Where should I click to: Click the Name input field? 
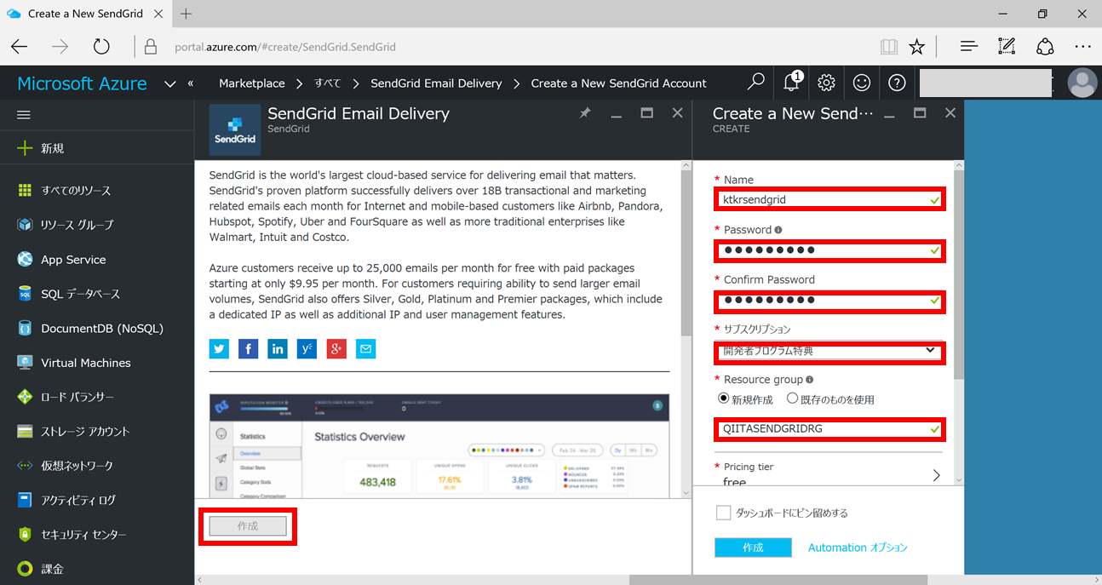coord(829,200)
